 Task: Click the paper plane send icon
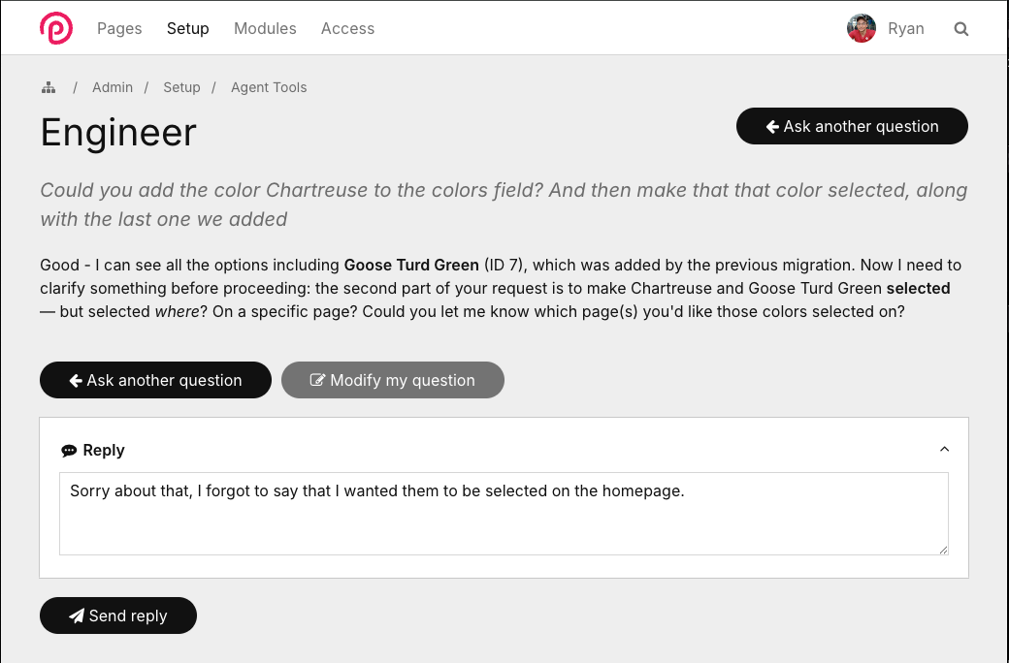(x=77, y=616)
